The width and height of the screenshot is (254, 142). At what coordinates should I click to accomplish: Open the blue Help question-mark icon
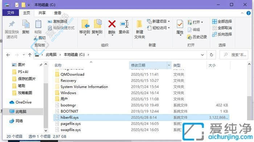(x=249, y=13)
